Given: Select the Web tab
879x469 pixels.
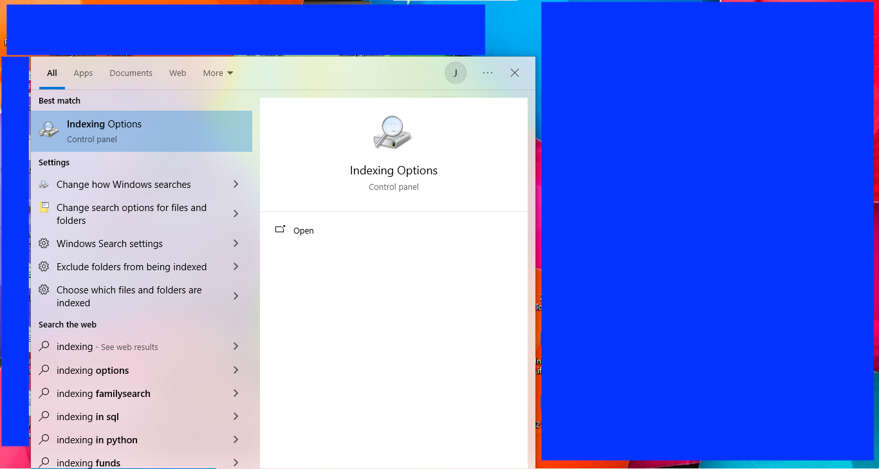Looking at the screenshot, I should [x=178, y=73].
